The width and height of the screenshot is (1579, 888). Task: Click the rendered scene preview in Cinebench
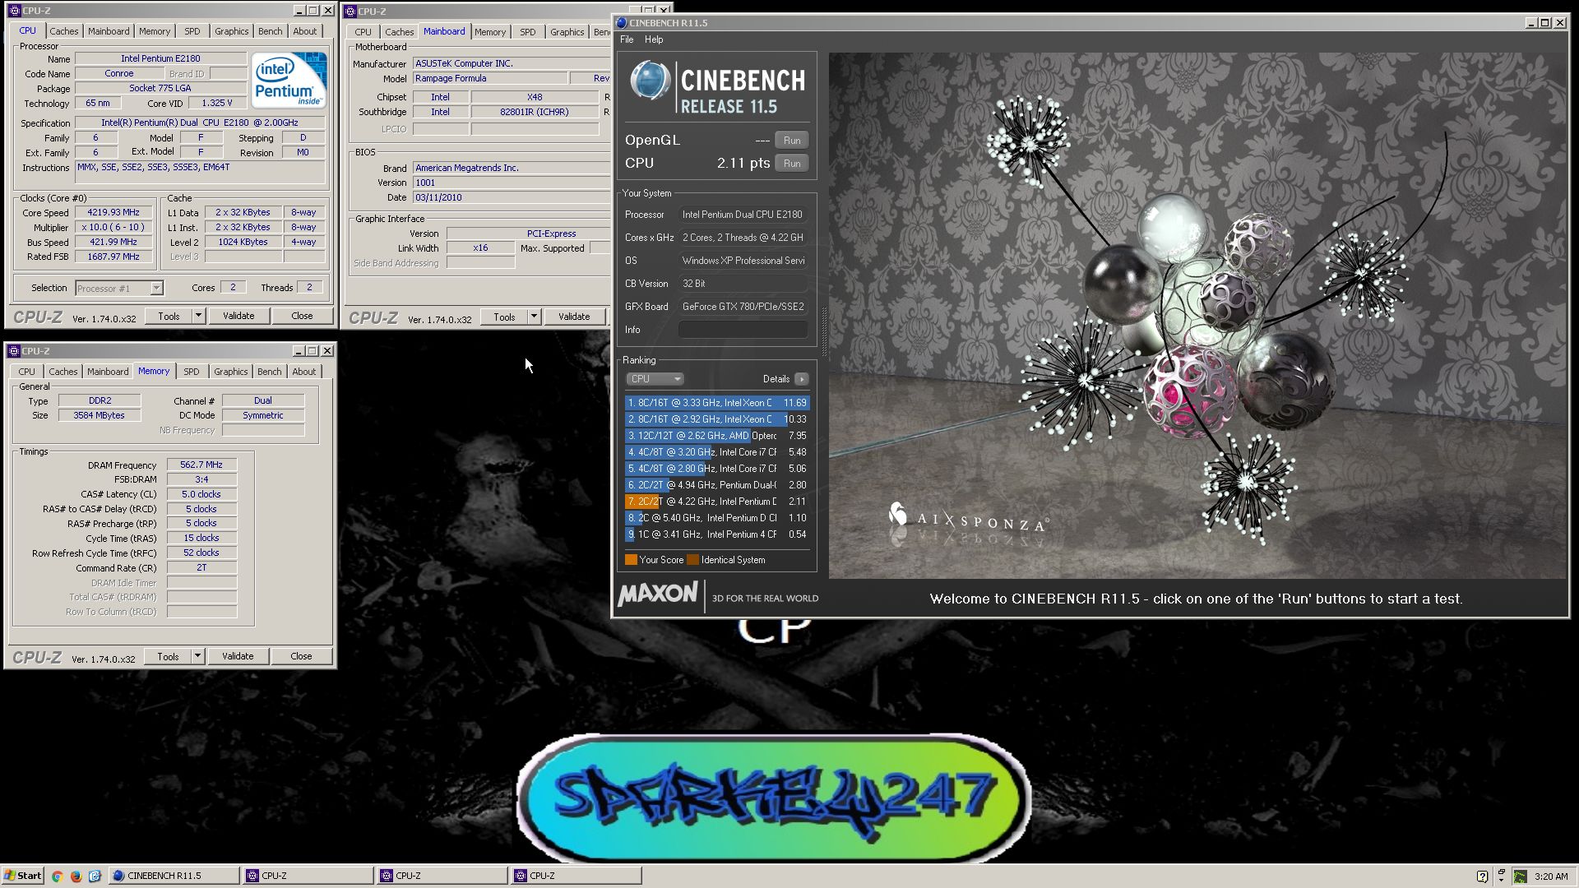tap(1197, 316)
